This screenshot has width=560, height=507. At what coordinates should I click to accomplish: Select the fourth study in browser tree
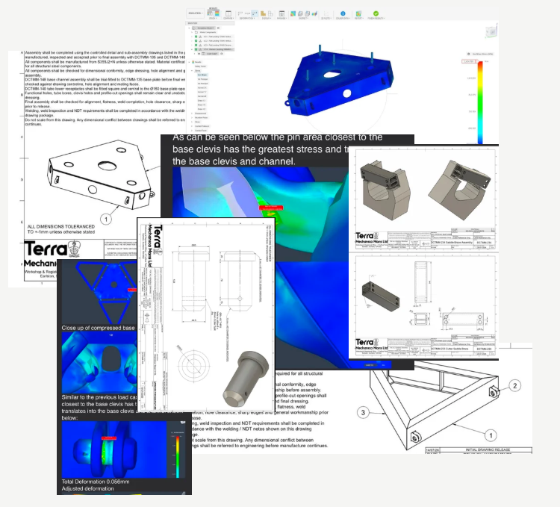214,49
